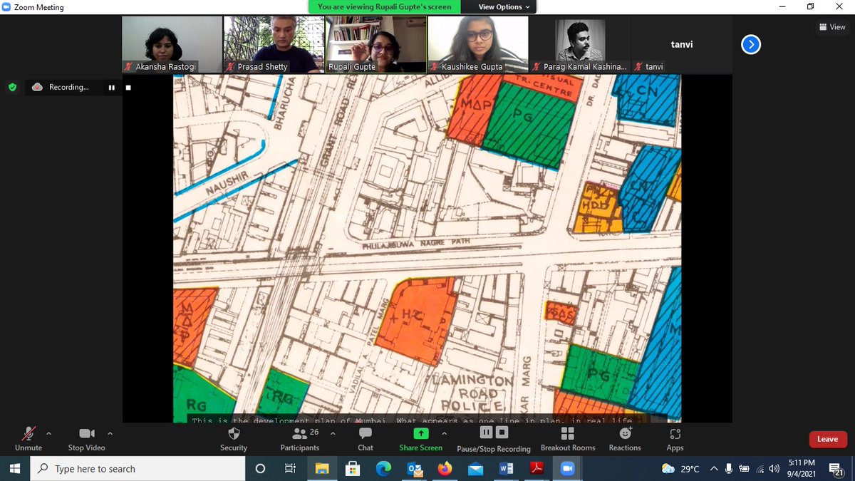Expand Share Screen options arrow

point(444,433)
